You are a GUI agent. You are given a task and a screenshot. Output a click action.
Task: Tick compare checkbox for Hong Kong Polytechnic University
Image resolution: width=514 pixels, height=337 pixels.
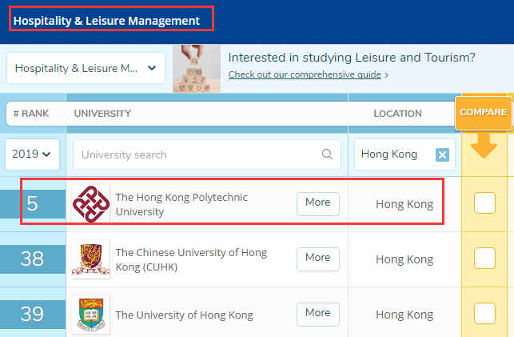484,203
